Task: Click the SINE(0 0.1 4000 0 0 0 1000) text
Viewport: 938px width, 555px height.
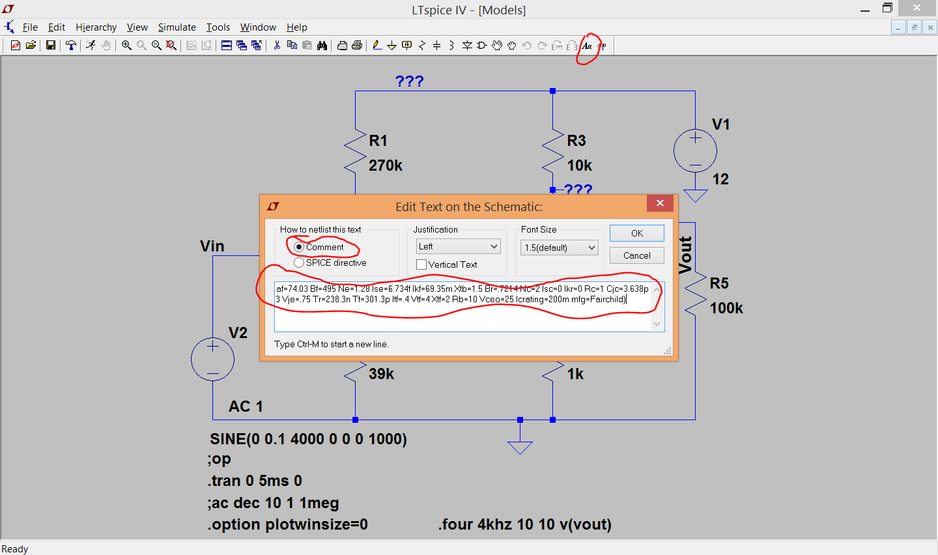Action: pyautogui.click(x=308, y=439)
